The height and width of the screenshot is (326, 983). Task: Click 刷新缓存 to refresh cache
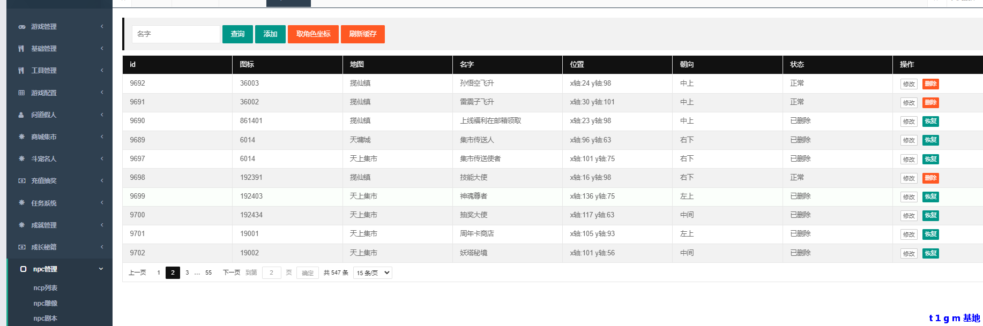(362, 34)
